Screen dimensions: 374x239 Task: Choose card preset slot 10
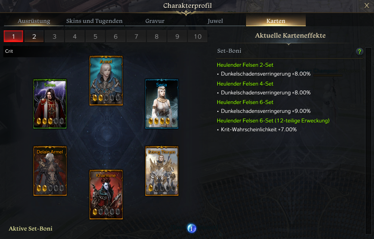point(197,37)
